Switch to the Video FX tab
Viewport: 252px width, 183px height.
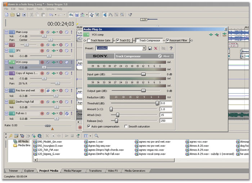(x=113, y=171)
